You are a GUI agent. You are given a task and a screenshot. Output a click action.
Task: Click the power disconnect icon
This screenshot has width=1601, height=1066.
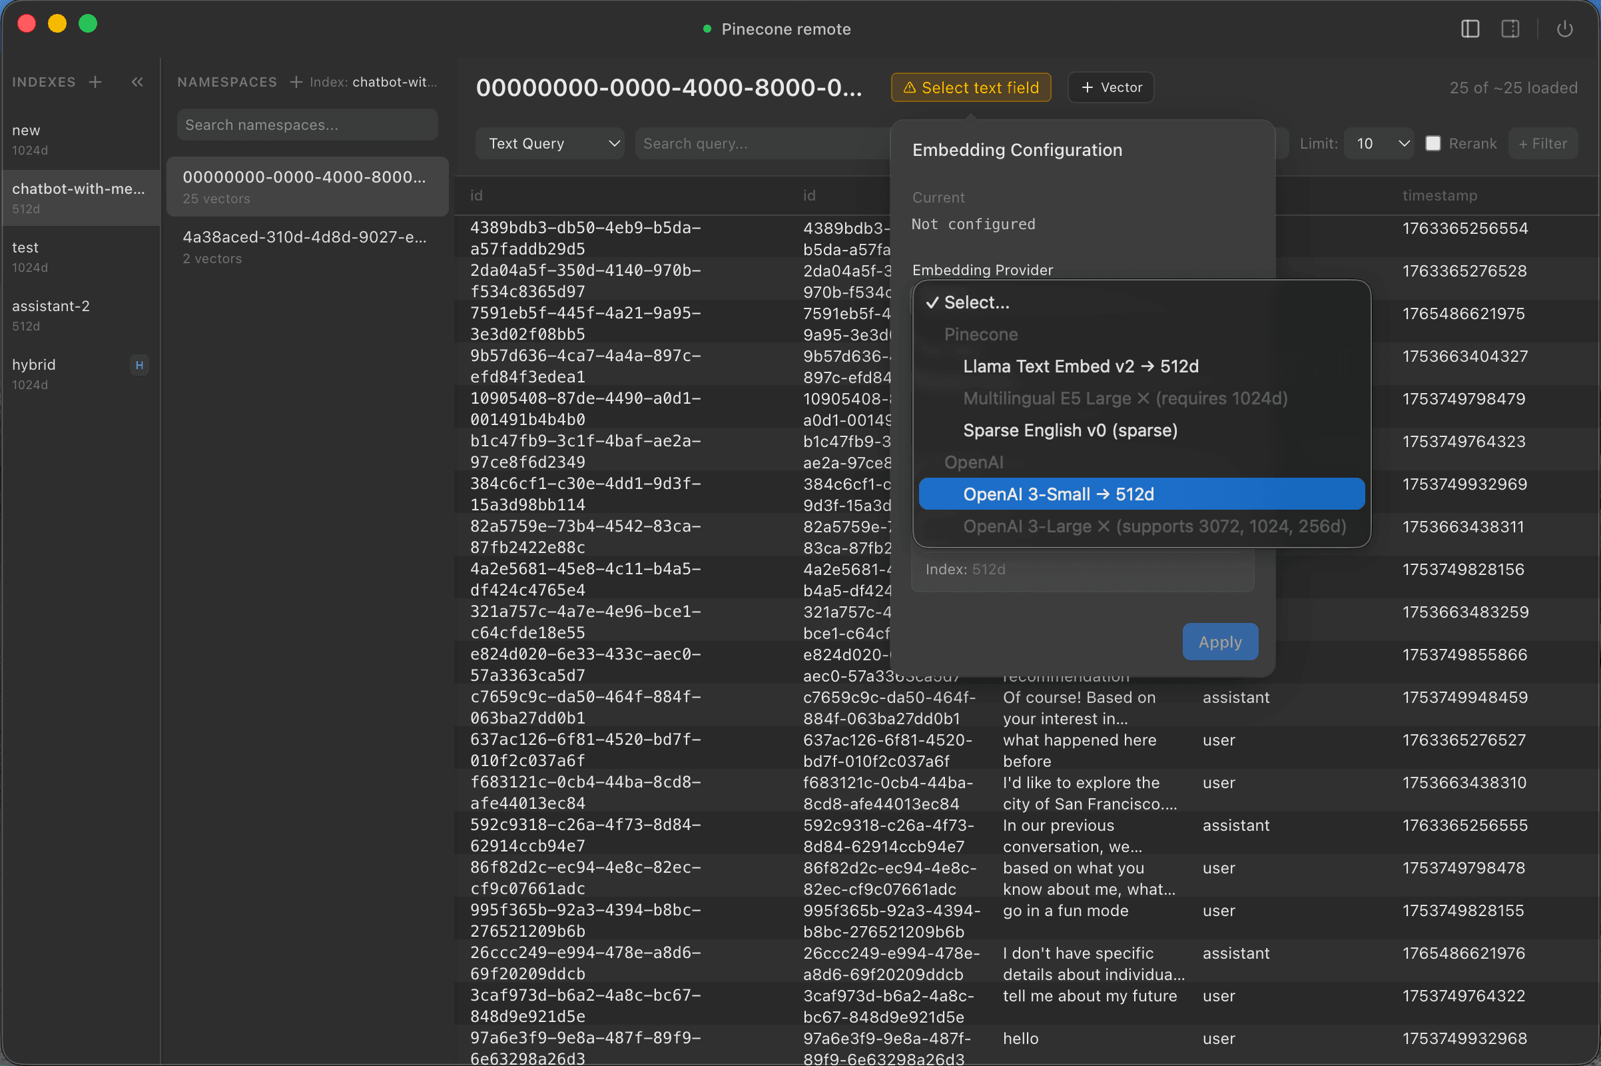tap(1564, 29)
